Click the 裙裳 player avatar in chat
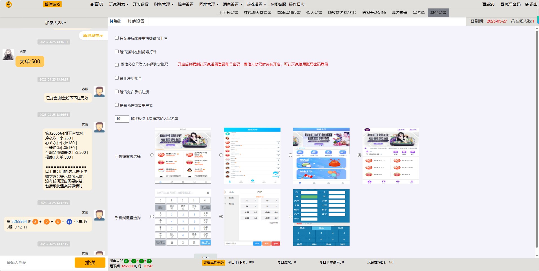This screenshot has width=539, height=271. coord(8,54)
